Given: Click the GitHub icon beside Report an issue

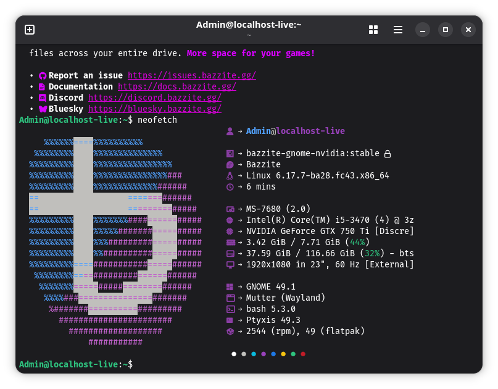Looking at the screenshot, I should click(43, 75).
